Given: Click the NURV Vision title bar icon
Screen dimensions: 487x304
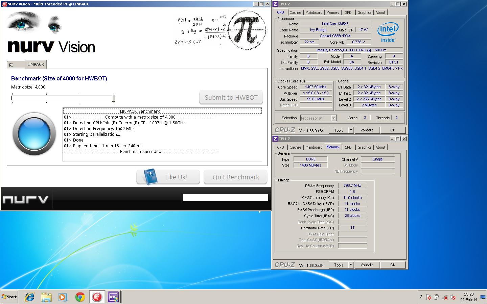Looking at the screenshot, I should click(4, 4).
